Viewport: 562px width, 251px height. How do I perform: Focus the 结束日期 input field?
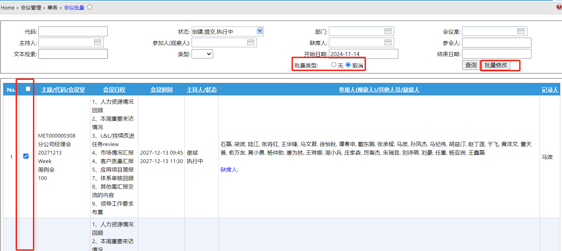coord(497,54)
